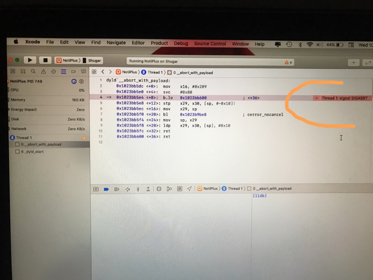The width and height of the screenshot is (373, 280).
Task: Click the code review arrows button
Action: point(368,62)
